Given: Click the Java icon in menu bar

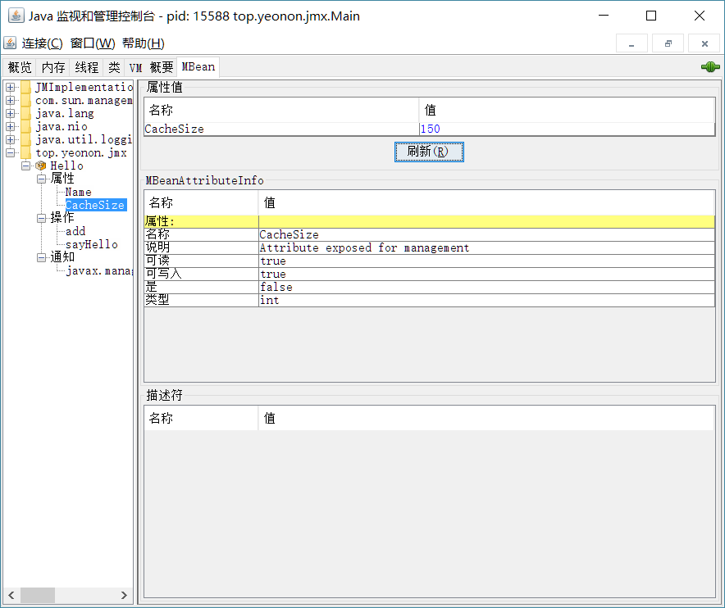Looking at the screenshot, I should [x=10, y=43].
